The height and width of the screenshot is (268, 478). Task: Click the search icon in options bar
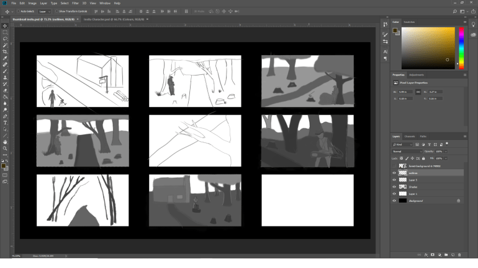455,12
